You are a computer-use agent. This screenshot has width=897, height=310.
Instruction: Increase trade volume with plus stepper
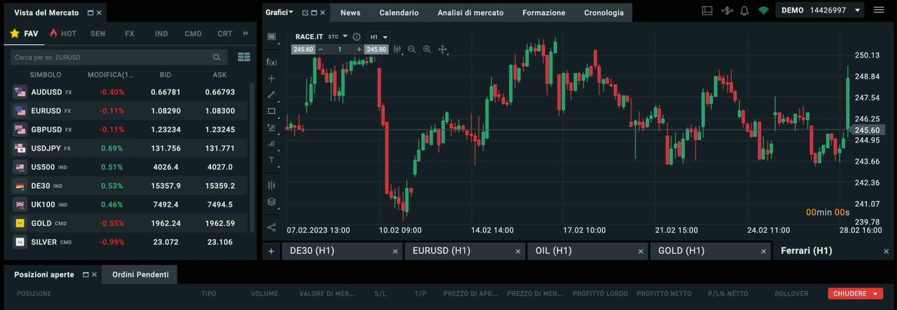(x=359, y=50)
